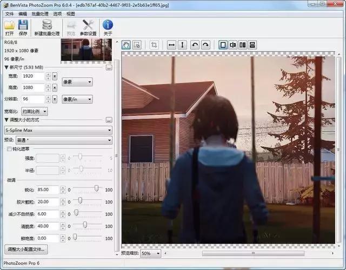Click the 锐化 spinner arrows
346x270 pixels.
pyautogui.click(x=63, y=190)
